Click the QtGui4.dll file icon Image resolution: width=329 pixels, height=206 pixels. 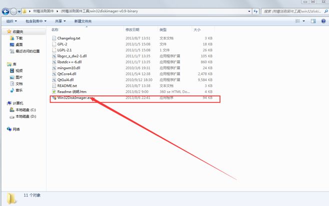(x=54, y=80)
